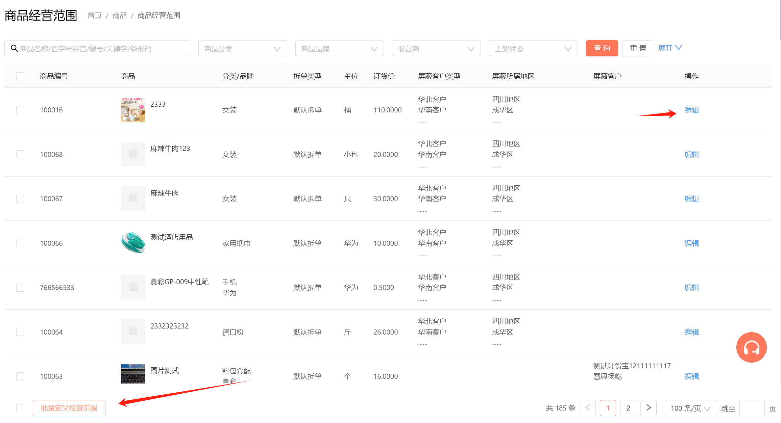Edit the 麻辣牛肉123 row

pyautogui.click(x=691, y=154)
